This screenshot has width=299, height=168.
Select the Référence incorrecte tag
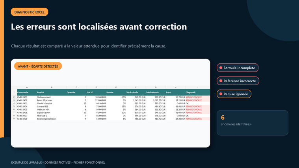[238, 81]
